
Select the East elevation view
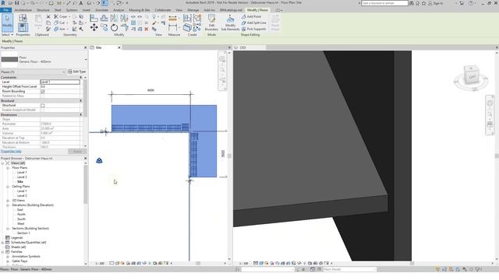point(20,210)
